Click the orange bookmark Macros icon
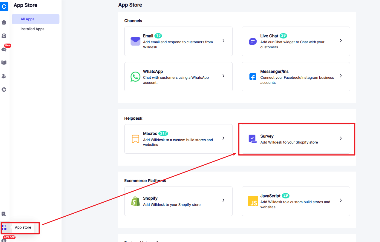 click(x=135, y=139)
